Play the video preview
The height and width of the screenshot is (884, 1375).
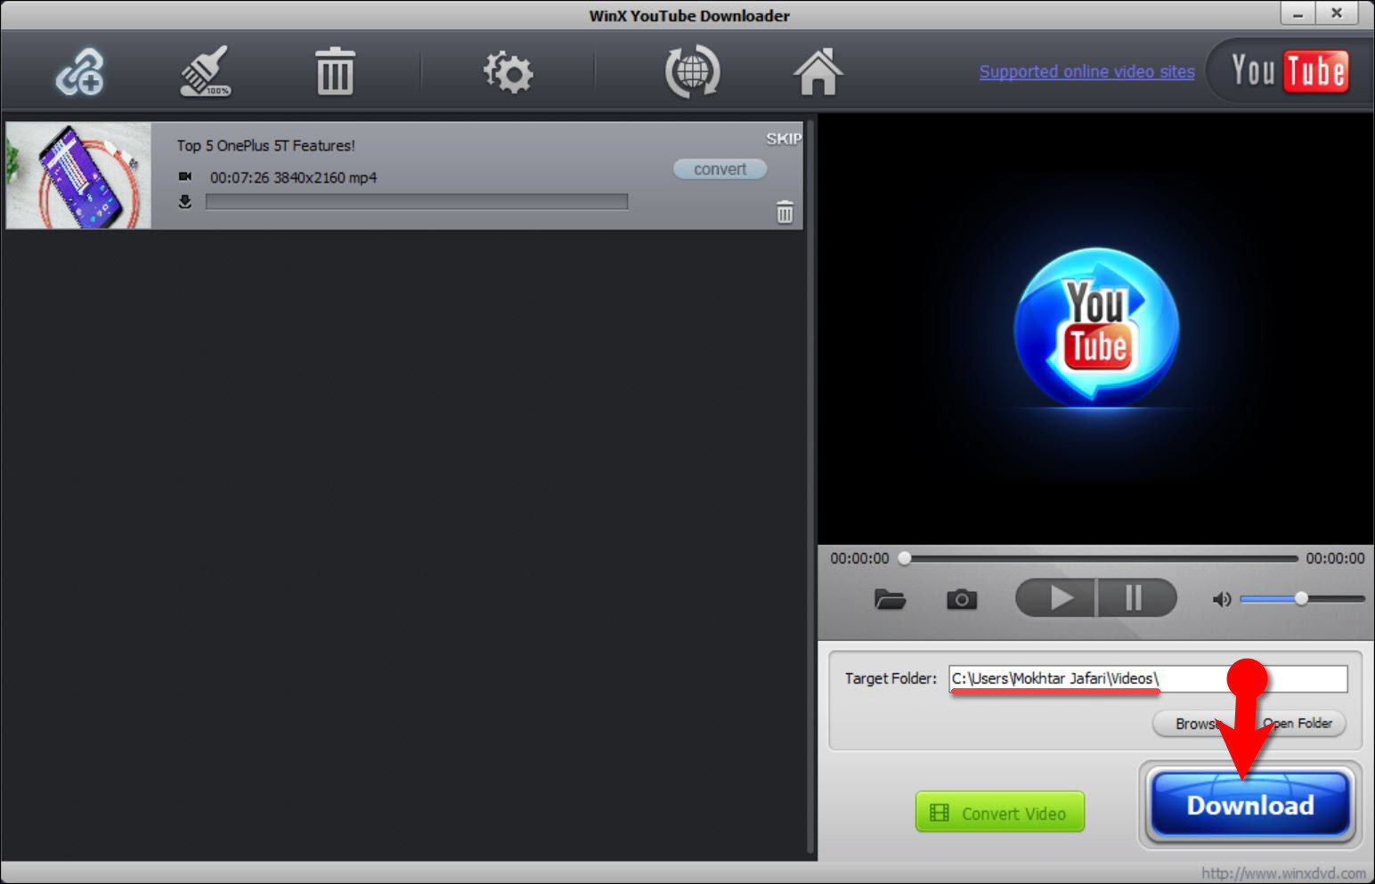(x=1056, y=597)
